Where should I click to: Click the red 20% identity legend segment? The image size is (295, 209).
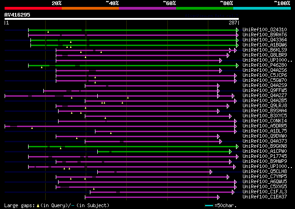tap(33, 8)
